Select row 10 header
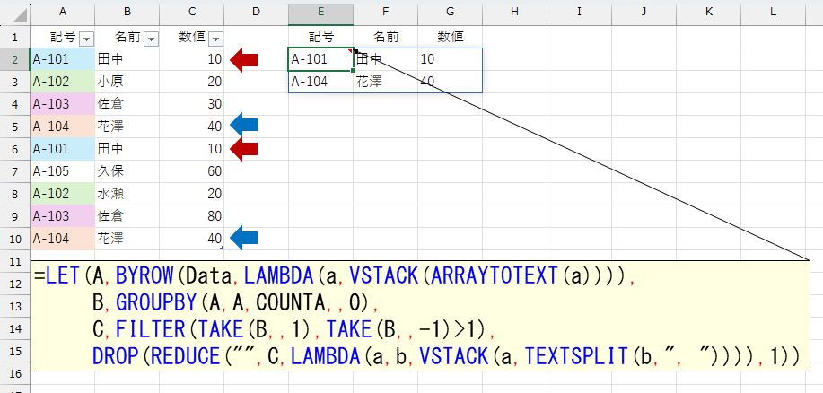The image size is (823, 393). (x=15, y=239)
